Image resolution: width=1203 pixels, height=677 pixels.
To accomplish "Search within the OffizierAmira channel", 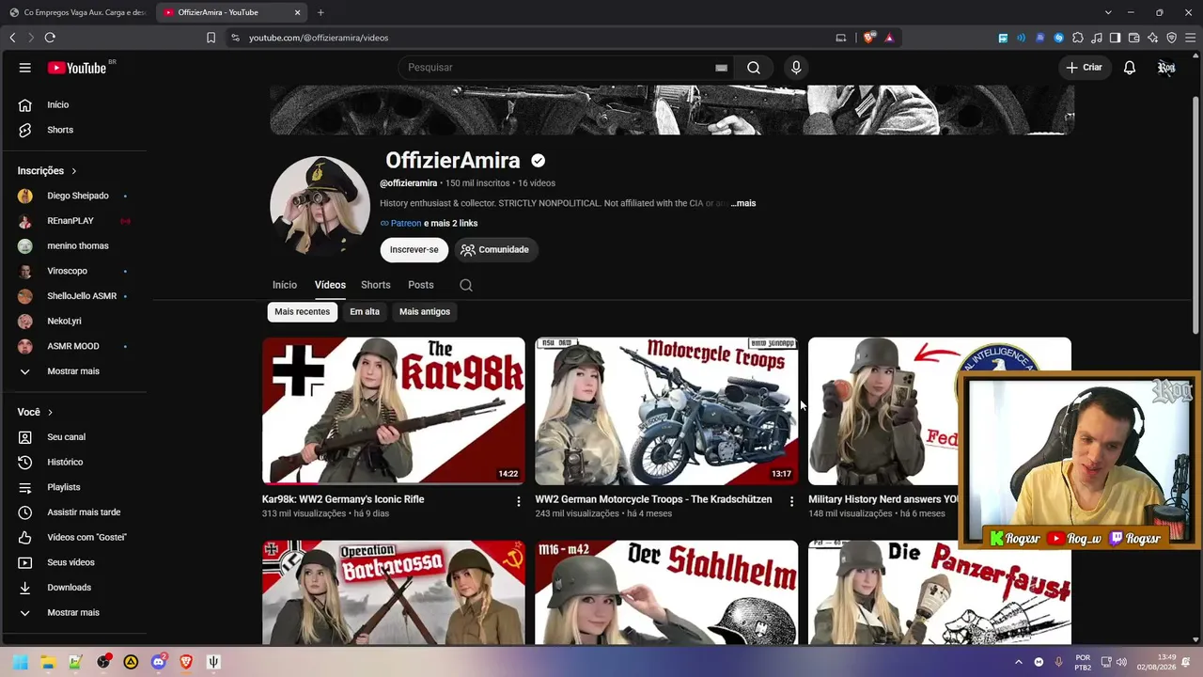I will (466, 285).
